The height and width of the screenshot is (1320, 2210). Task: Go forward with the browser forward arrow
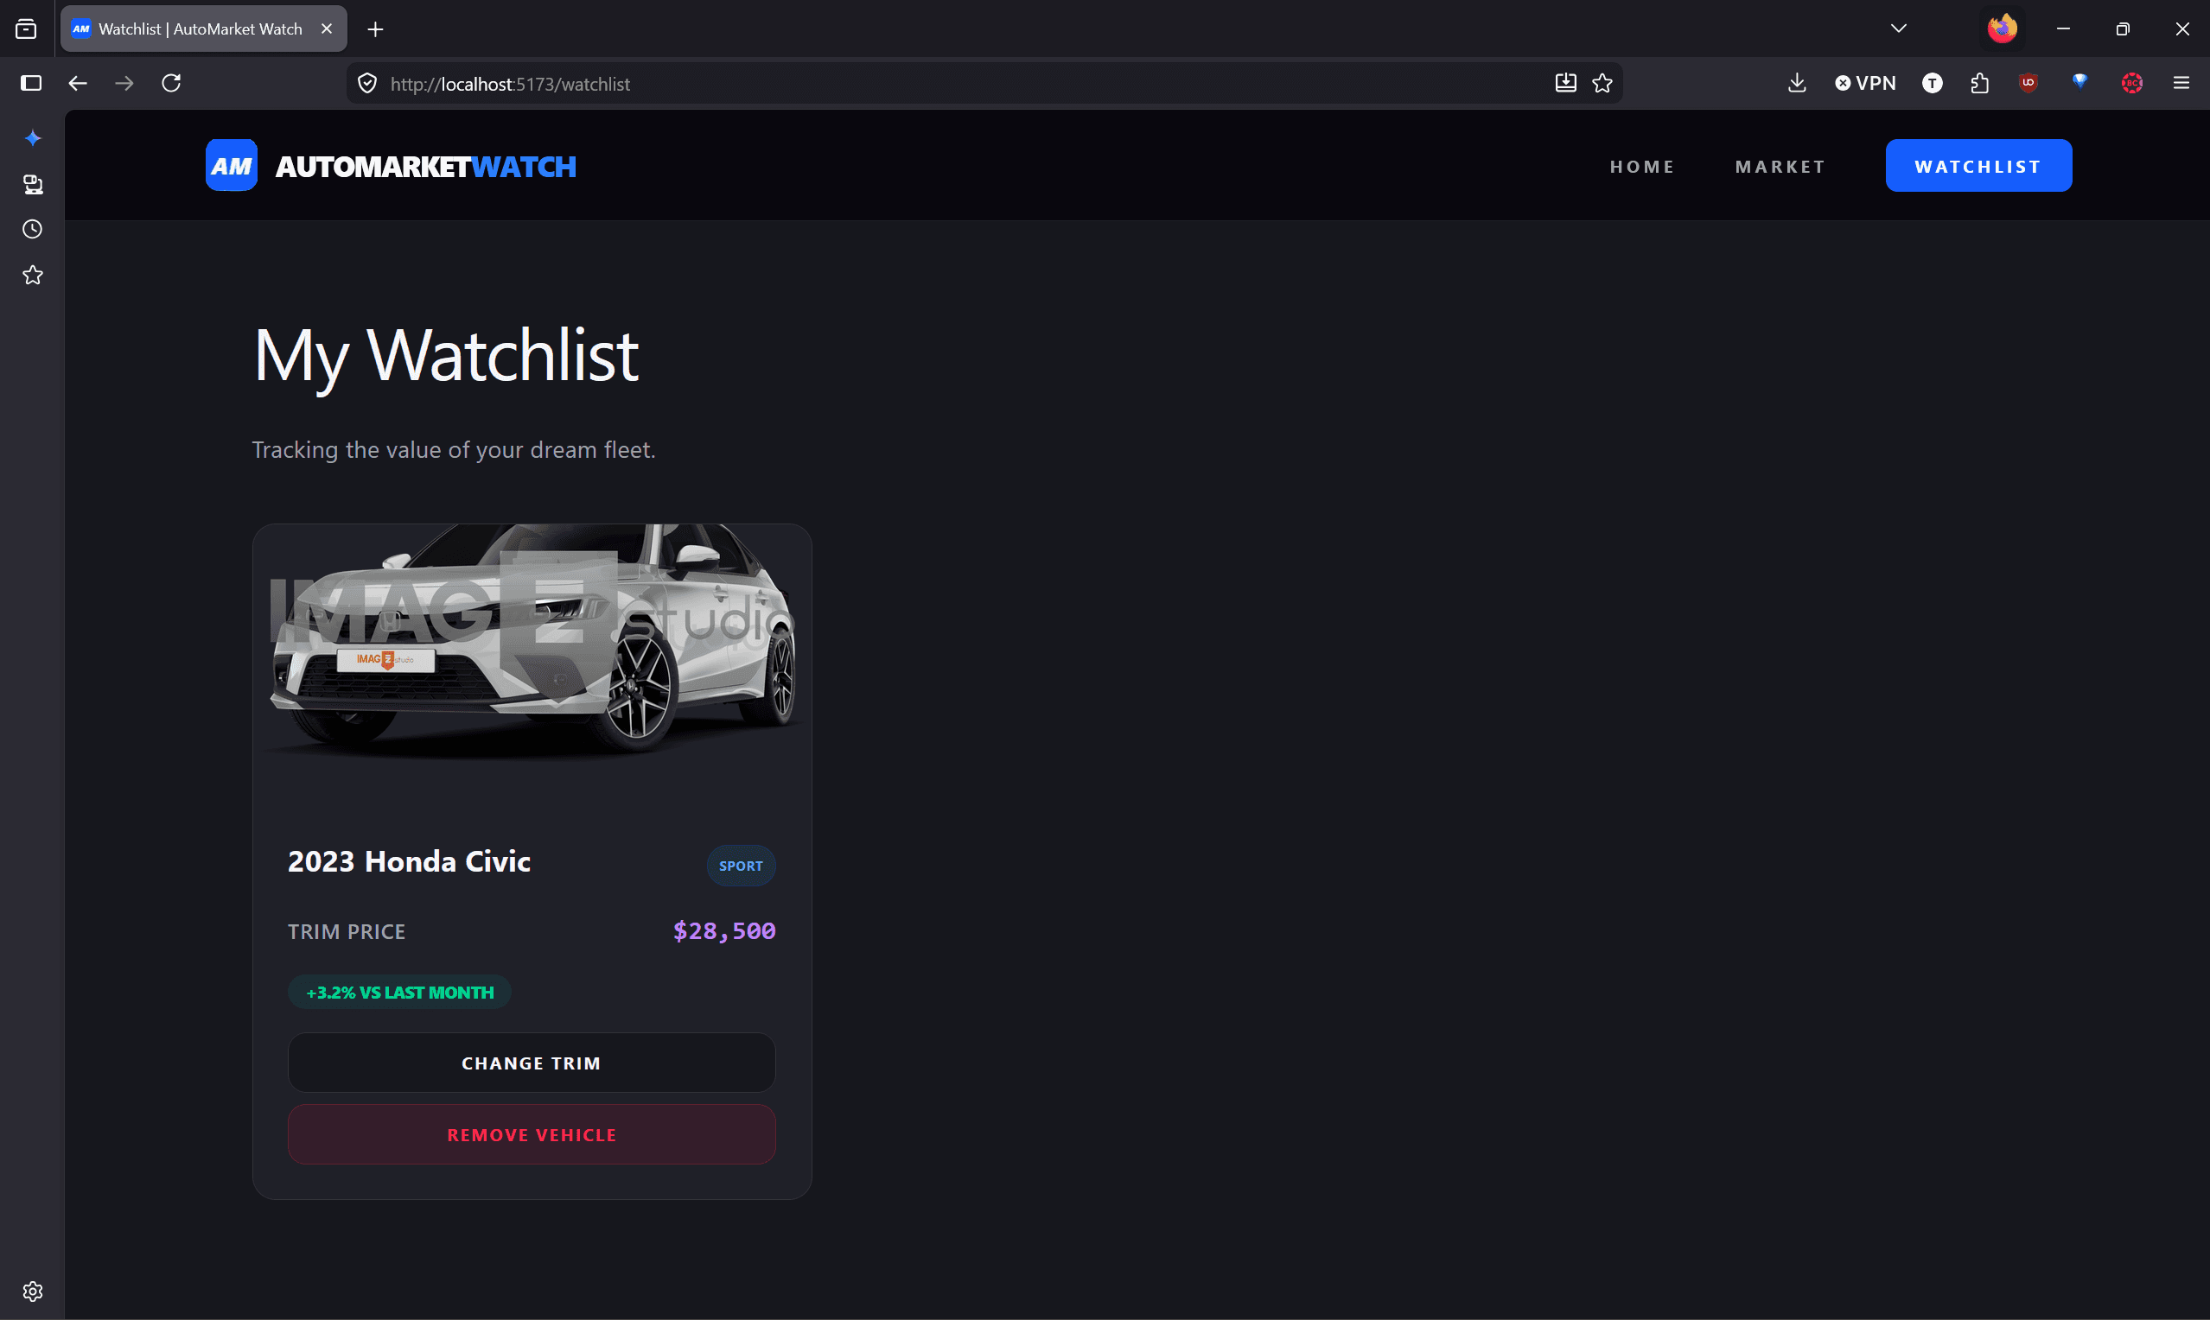[124, 83]
